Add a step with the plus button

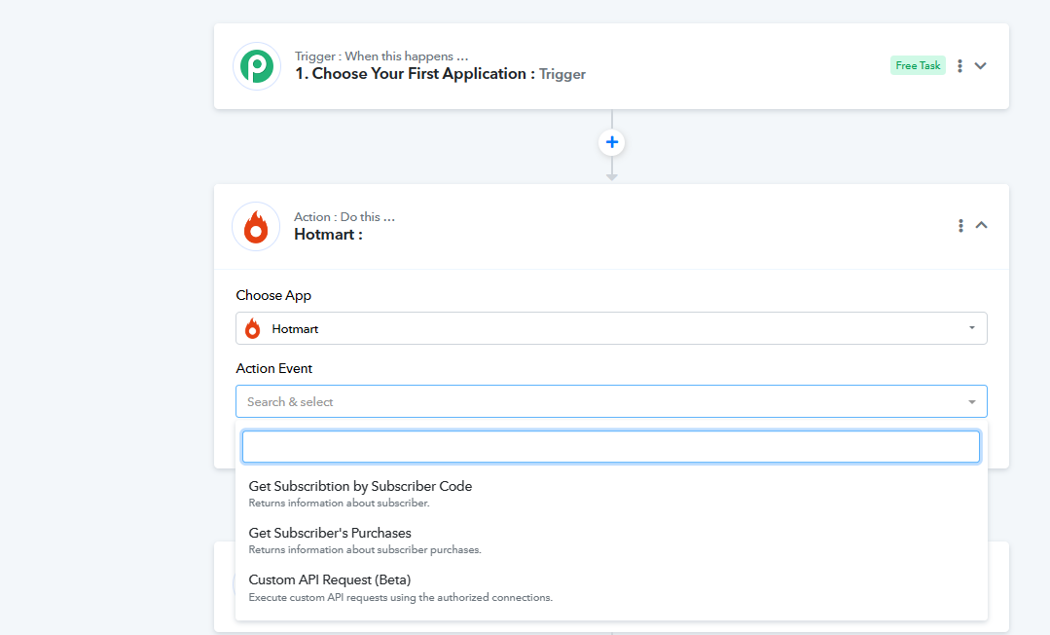[x=611, y=142]
